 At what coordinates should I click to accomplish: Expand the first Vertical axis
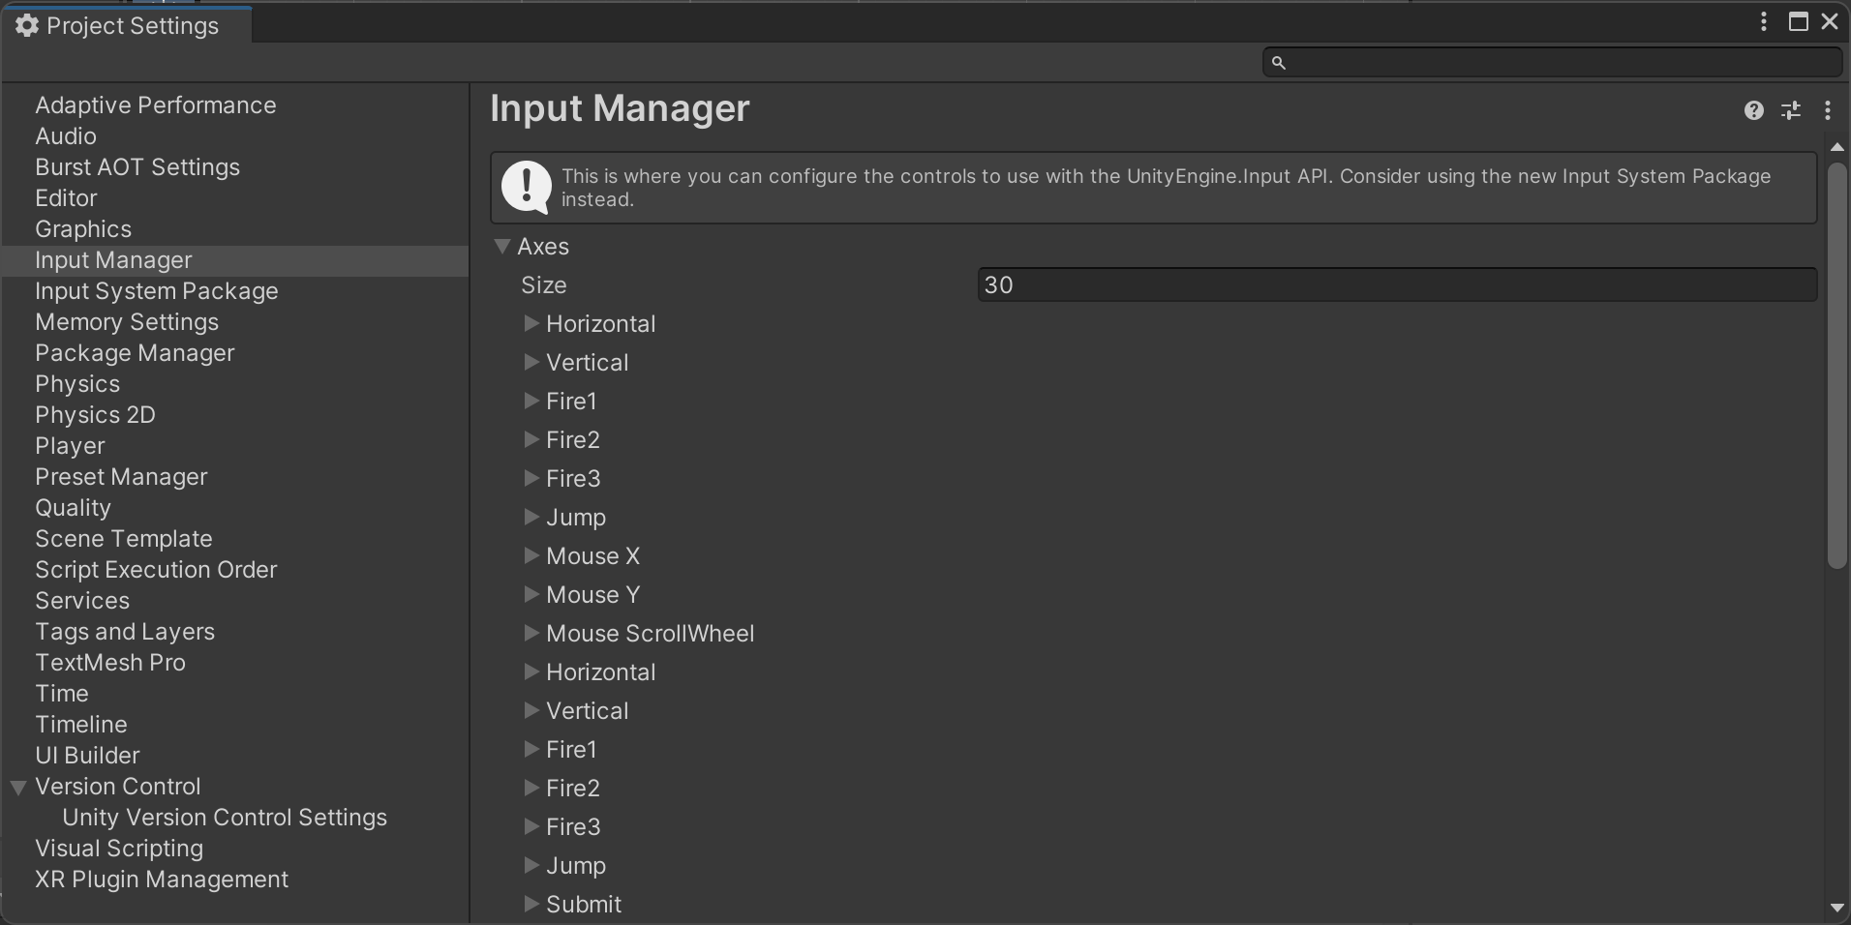531,362
